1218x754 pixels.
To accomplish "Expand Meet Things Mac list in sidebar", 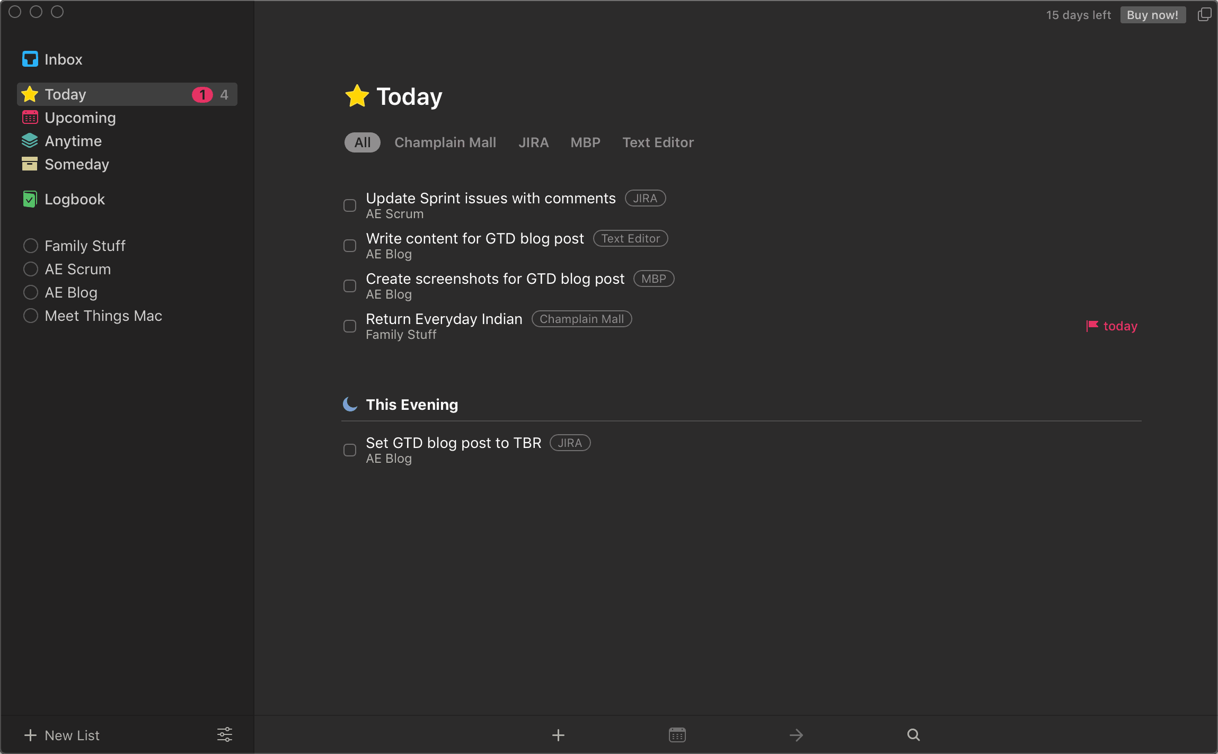I will pos(103,316).
